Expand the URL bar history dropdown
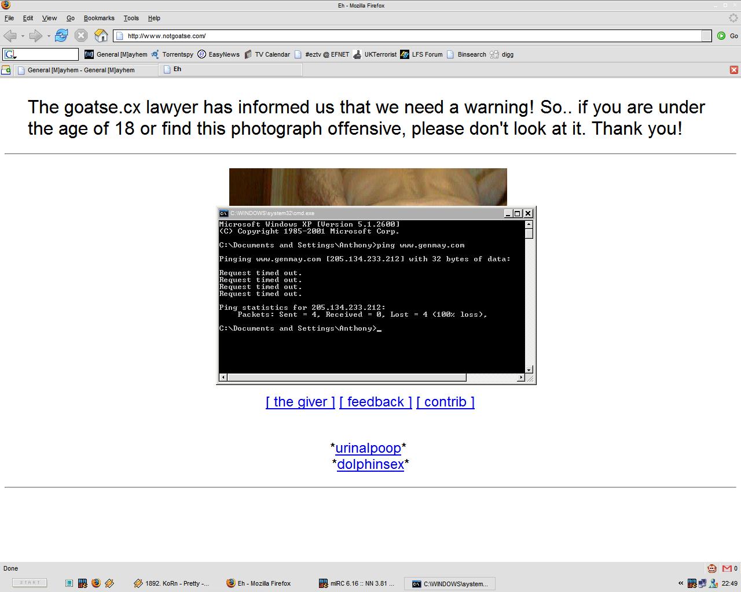741x592 pixels. pos(706,36)
